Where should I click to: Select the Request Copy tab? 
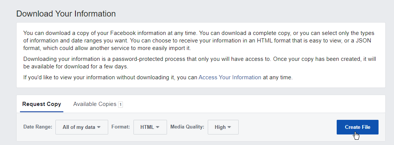tap(41, 104)
